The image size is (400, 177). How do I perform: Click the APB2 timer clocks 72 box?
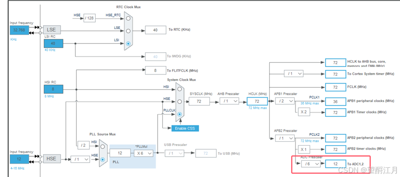(335, 149)
